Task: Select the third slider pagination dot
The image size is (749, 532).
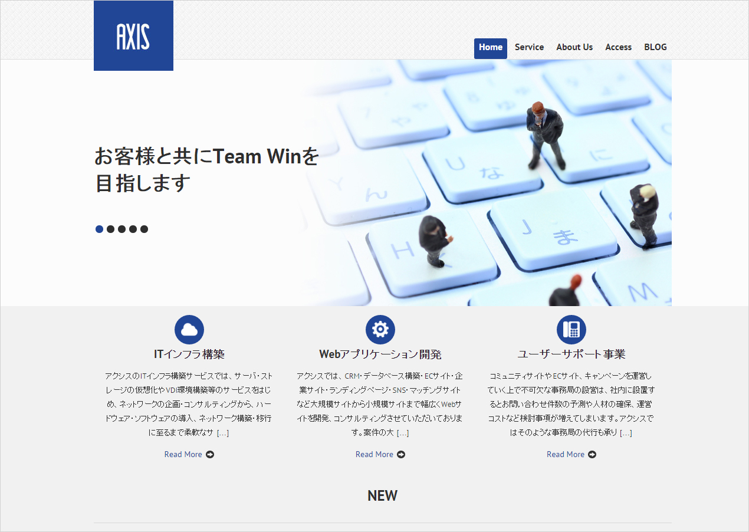Action: coord(121,229)
